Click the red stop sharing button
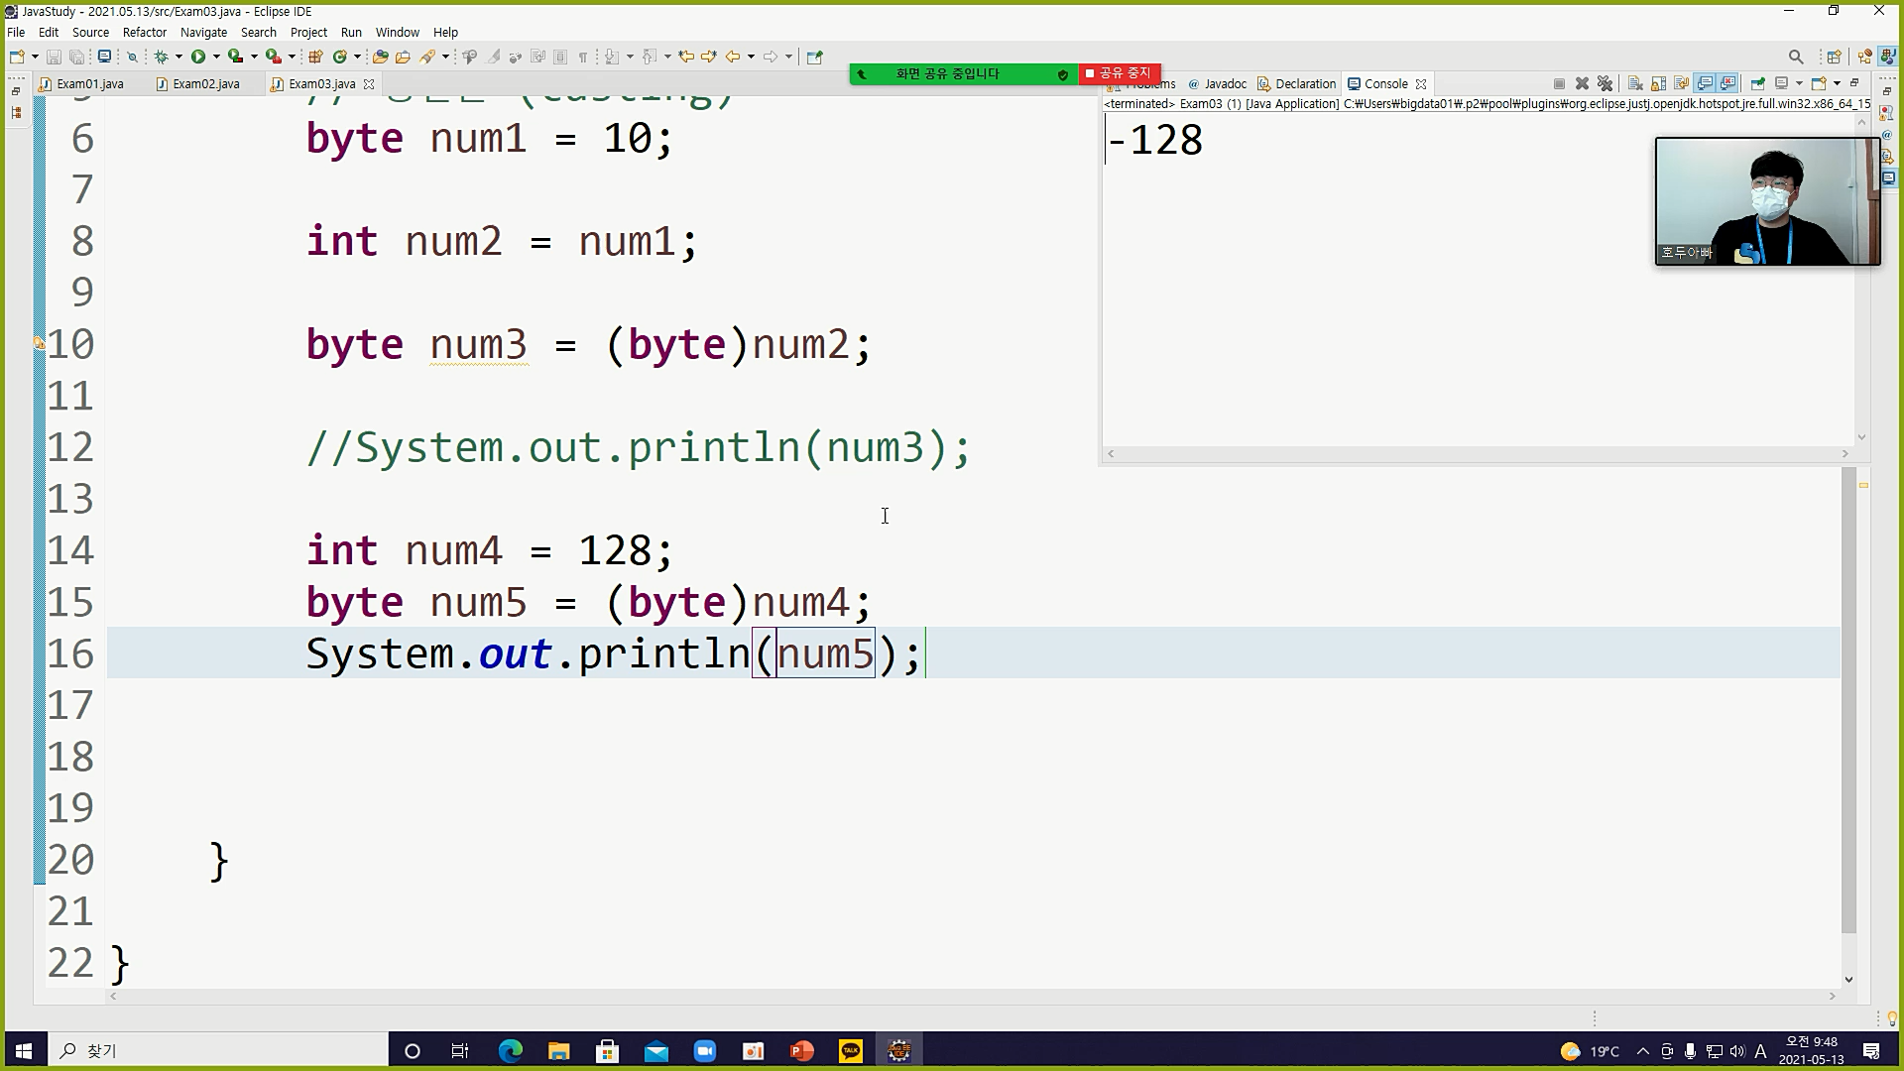The height and width of the screenshot is (1071, 1904). click(x=1120, y=73)
